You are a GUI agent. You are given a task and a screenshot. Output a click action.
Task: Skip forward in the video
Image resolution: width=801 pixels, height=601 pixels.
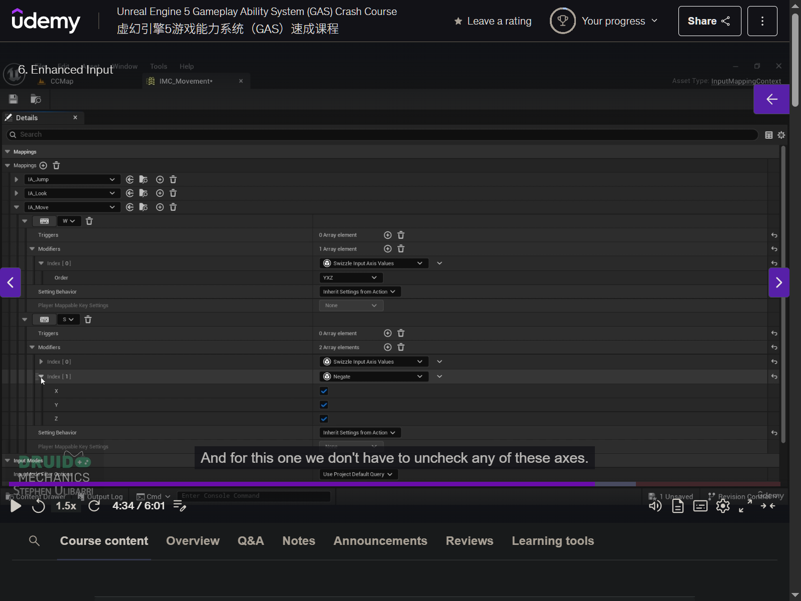94,506
